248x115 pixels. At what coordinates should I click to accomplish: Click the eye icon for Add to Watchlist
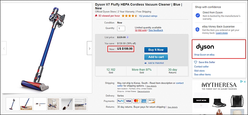point(146,63)
